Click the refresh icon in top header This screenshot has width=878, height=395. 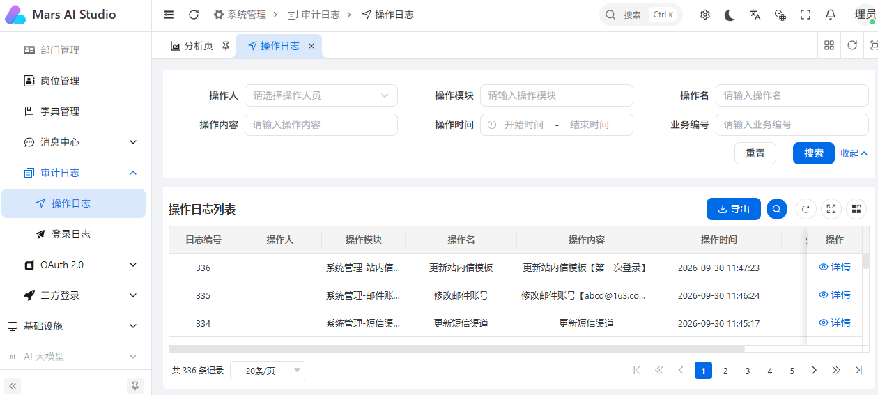pos(194,15)
